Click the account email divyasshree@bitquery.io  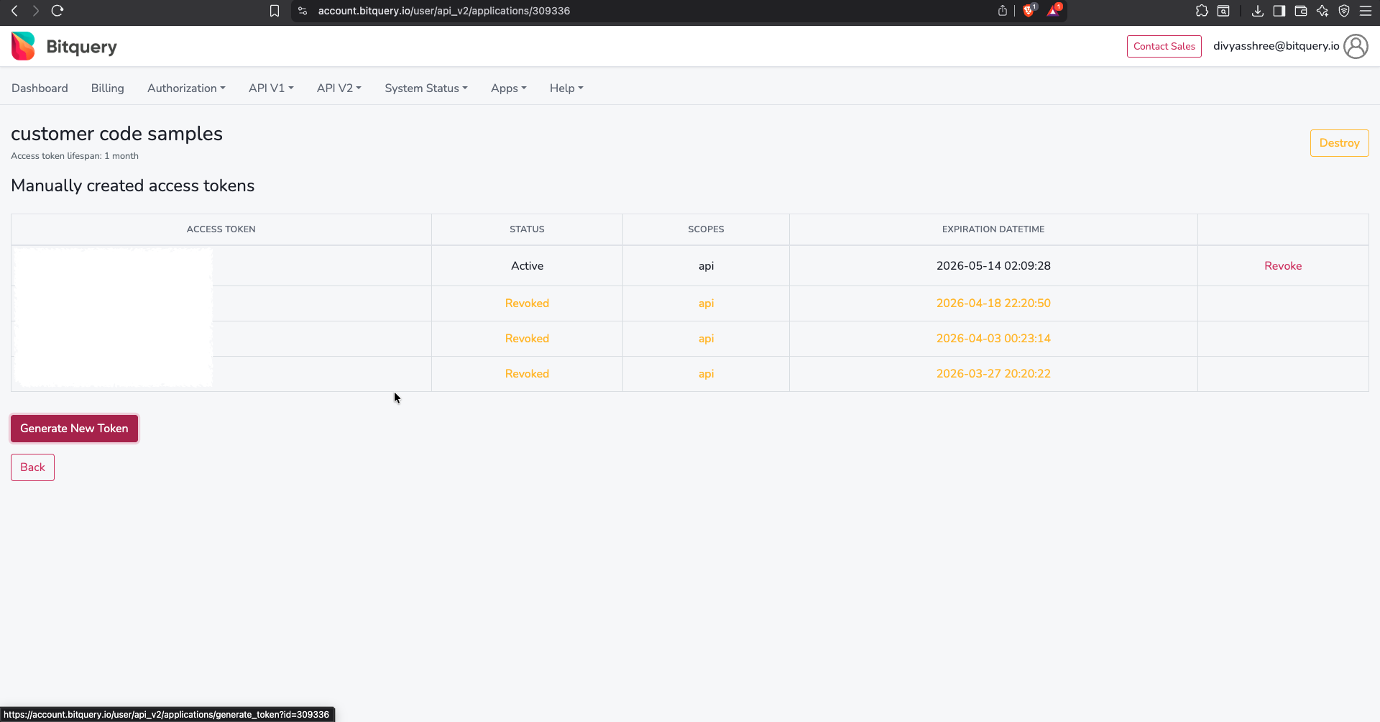click(1276, 46)
